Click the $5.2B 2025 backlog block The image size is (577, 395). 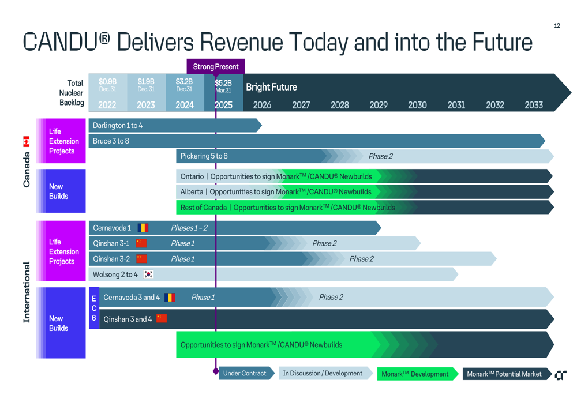click(224, 93)
